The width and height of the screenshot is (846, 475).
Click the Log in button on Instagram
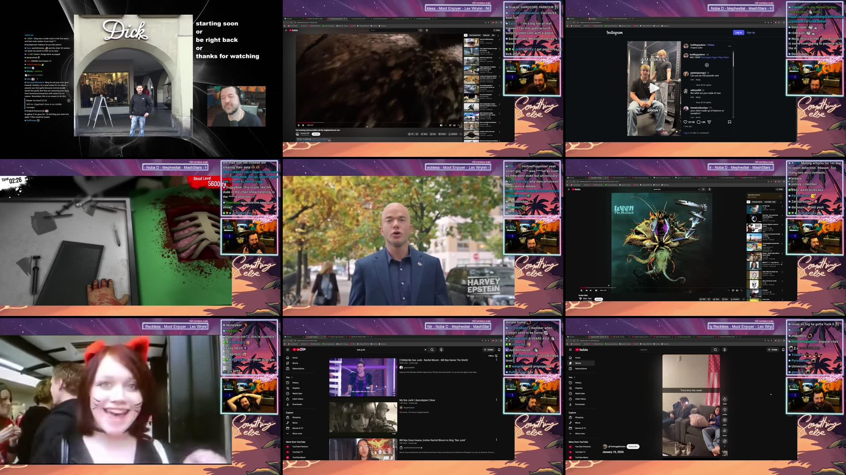[x=739, y=33]
